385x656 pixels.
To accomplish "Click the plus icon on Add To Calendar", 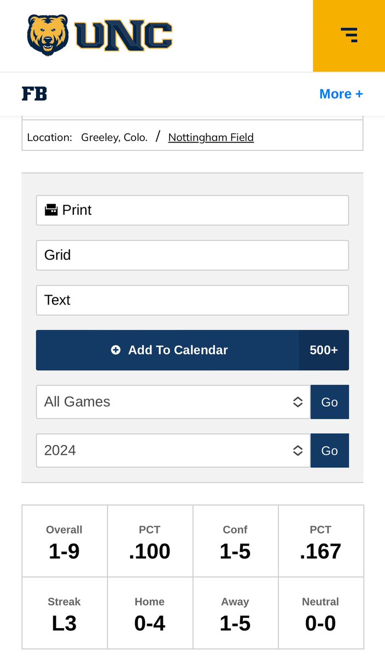I will pos(115,350).
